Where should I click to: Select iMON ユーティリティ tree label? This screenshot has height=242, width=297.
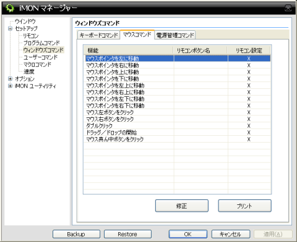(x=35, y=86)
